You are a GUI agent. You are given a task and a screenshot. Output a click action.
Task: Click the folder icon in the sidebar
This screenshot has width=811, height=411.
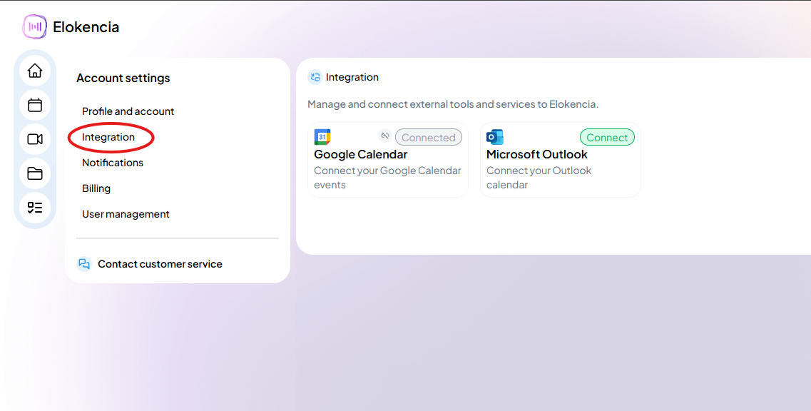[35, 173]
